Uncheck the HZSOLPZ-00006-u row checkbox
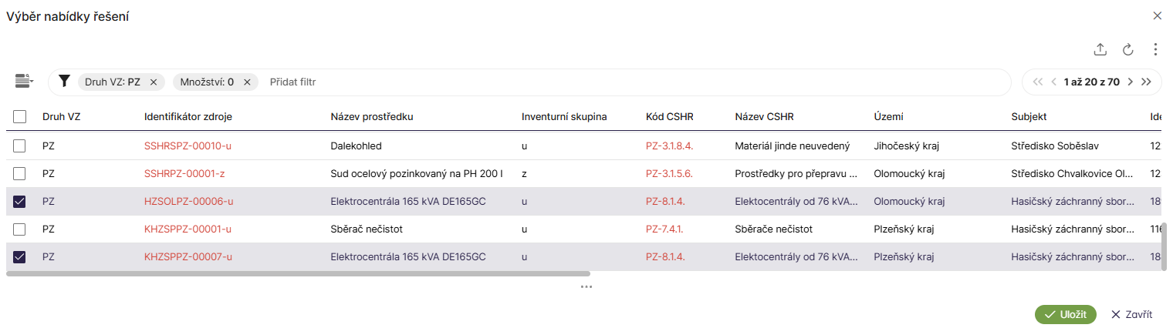Viewport: 1173px width, 328px height. click(20, 202)
